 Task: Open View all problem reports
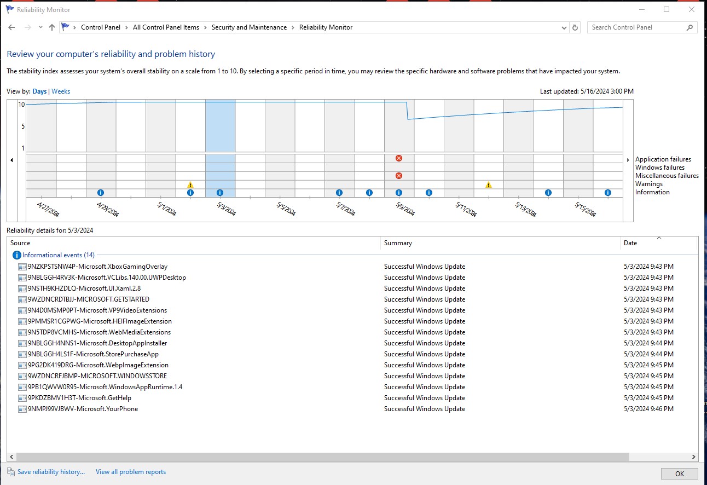131,472
